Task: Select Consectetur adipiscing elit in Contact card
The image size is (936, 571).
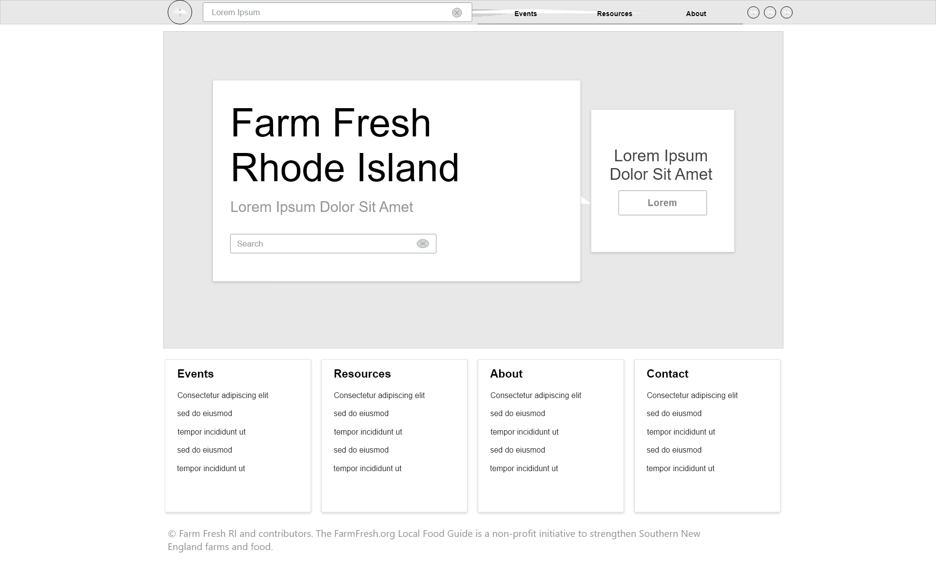Action: (692, 395)
